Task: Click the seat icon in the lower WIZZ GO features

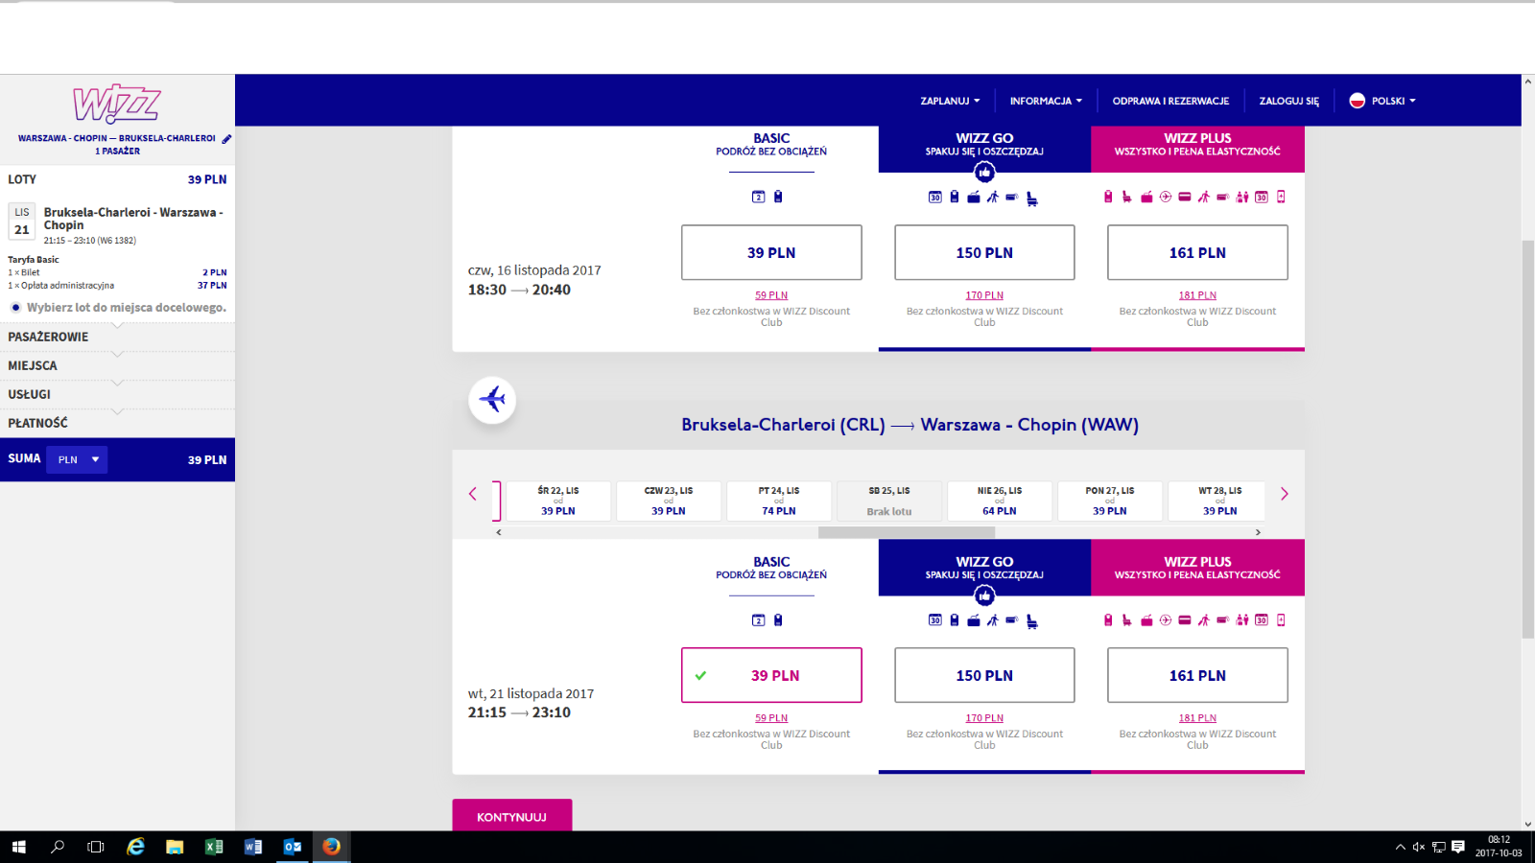Action: (x=1032, y=621)
